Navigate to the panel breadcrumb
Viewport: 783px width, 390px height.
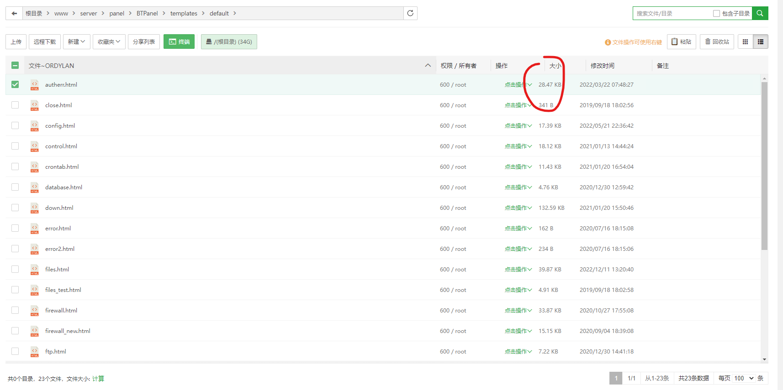[x=117, y=14]
